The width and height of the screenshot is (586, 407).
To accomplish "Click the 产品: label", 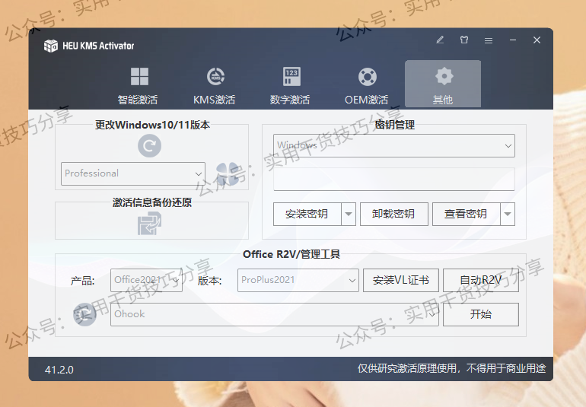I will pos(83,280).
